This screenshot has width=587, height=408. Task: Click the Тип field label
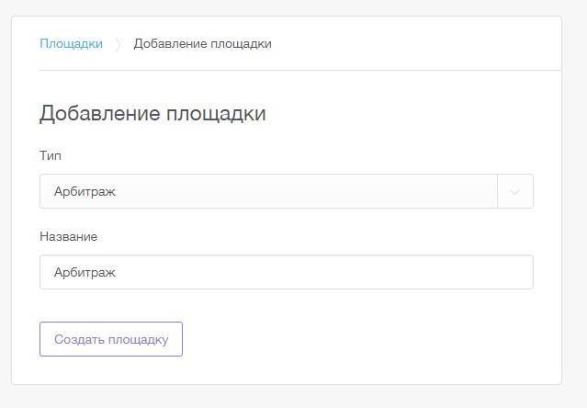(x=51, y=156)
